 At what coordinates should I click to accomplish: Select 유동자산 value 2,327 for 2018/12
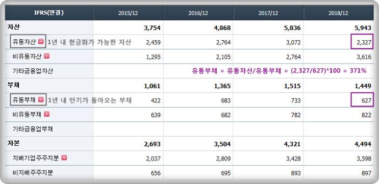pyautogui.click(x=364, y=43)
